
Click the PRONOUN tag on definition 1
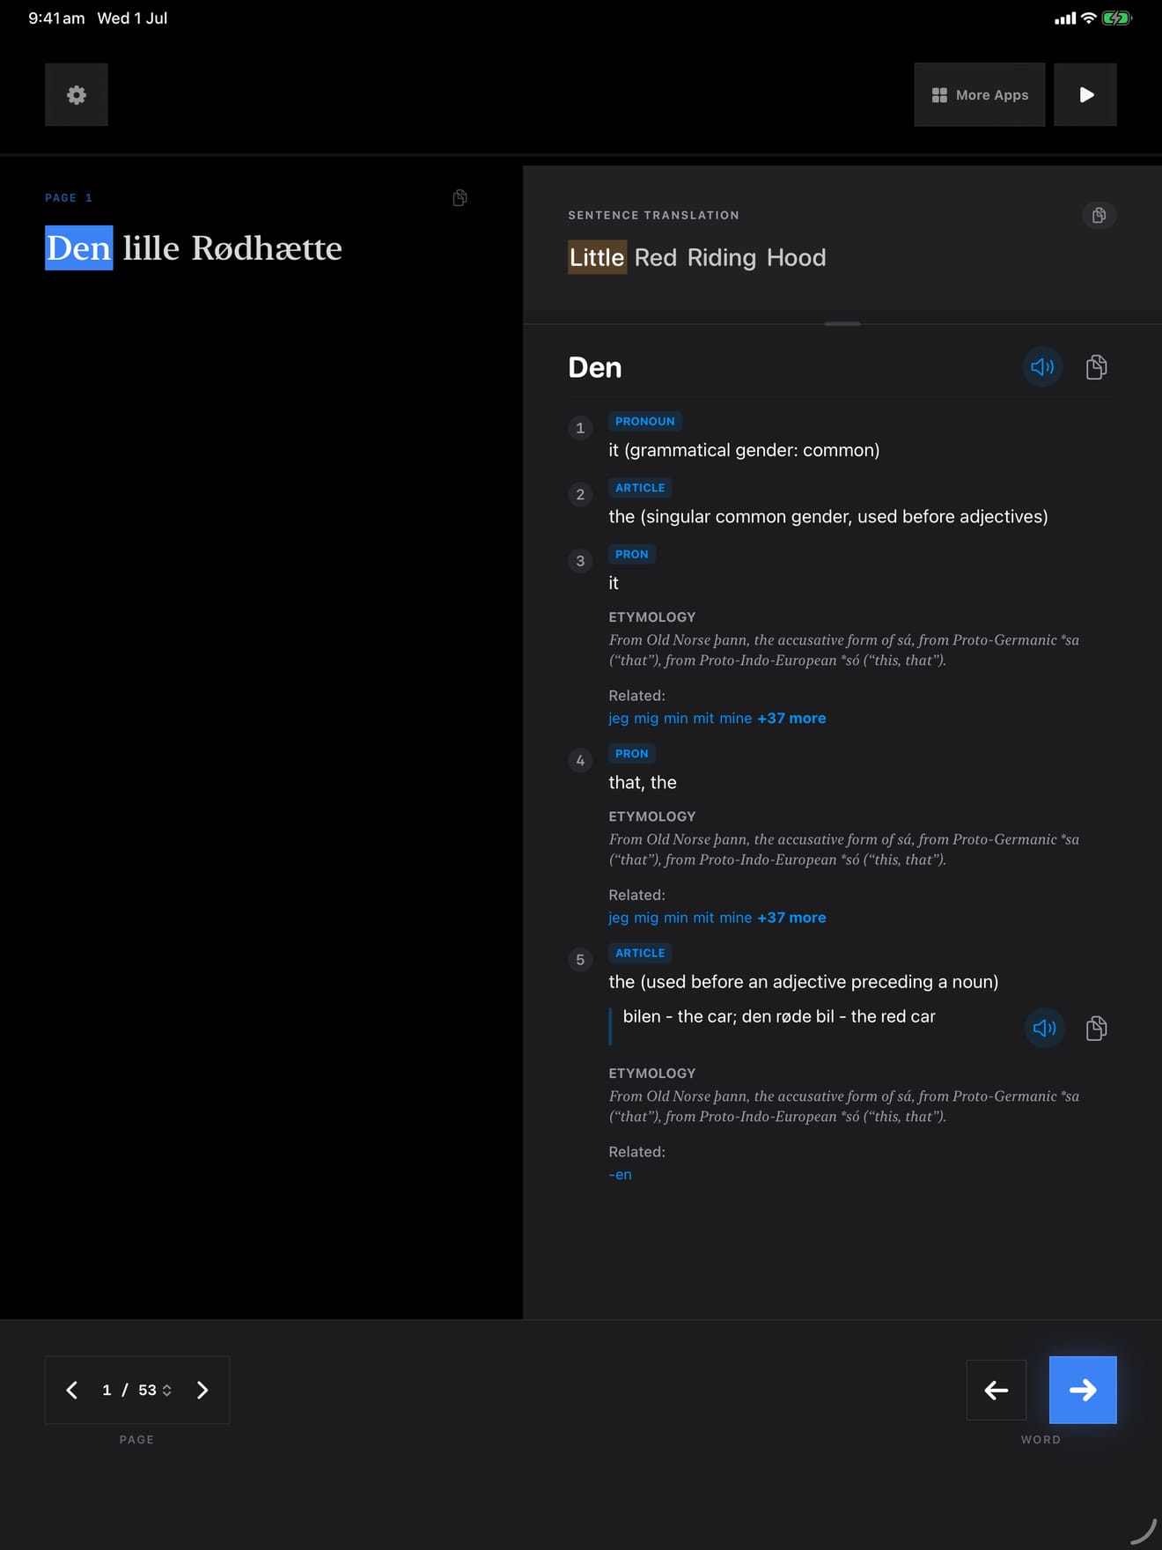coord(645,421)
